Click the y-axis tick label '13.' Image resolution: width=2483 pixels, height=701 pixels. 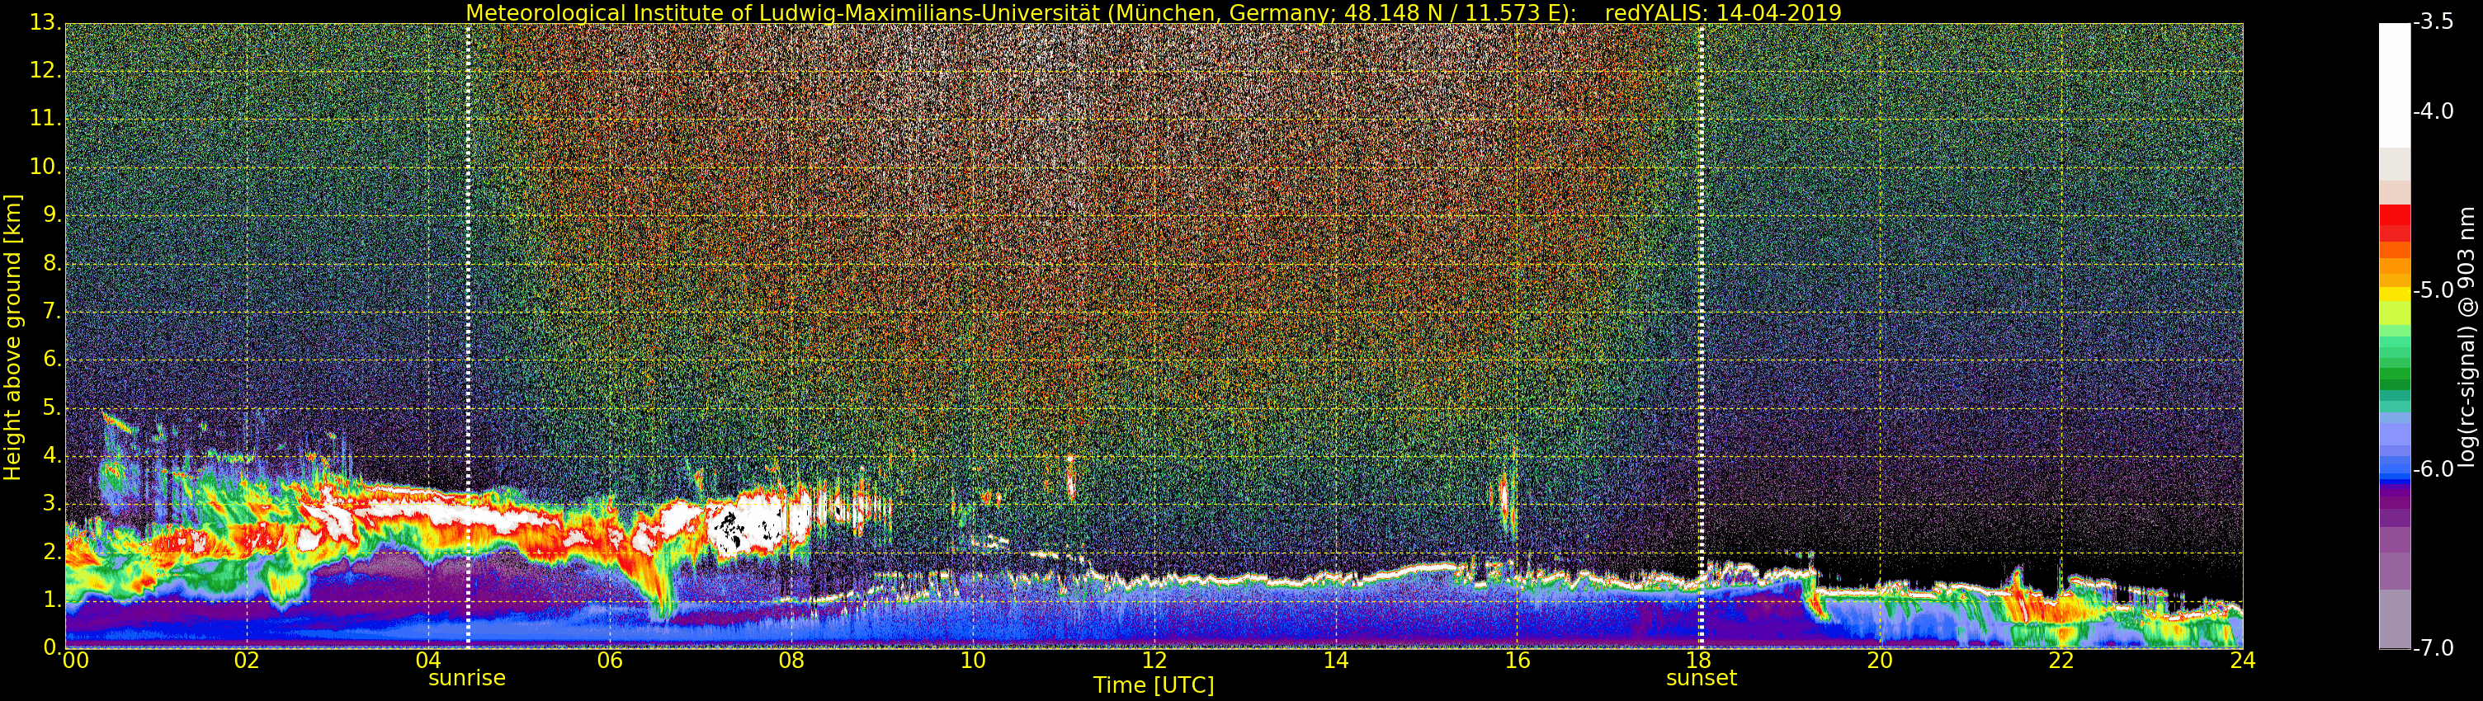click(45, 21)
